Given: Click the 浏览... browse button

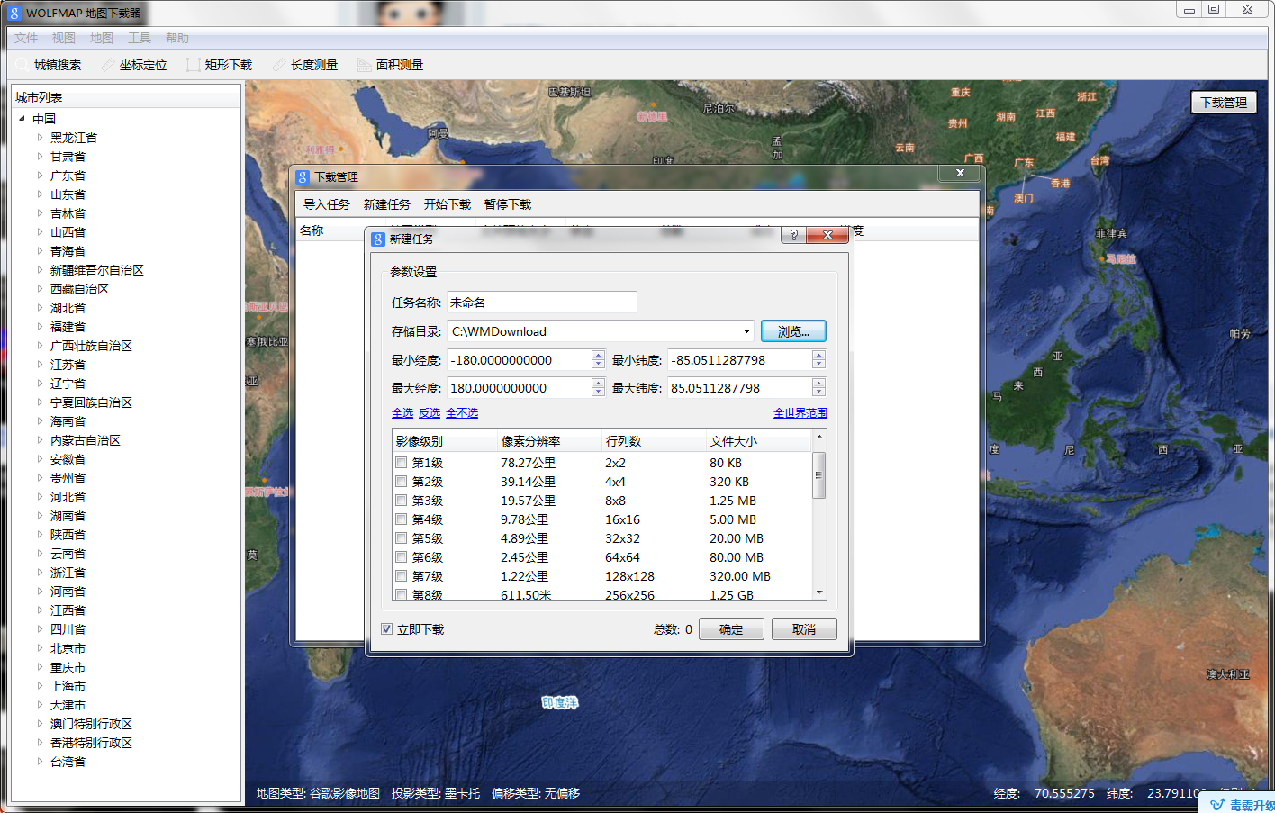Looking at the screenshot, I should [x=793, y=331].
